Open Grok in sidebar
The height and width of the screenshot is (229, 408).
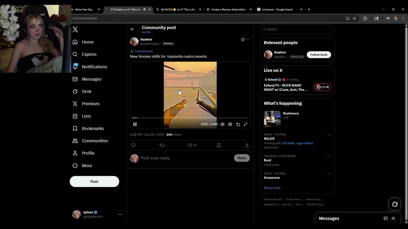click(82, 92)
